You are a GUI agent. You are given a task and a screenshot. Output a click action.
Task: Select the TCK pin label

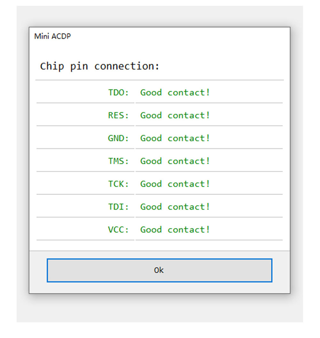(x=118, y=184)
